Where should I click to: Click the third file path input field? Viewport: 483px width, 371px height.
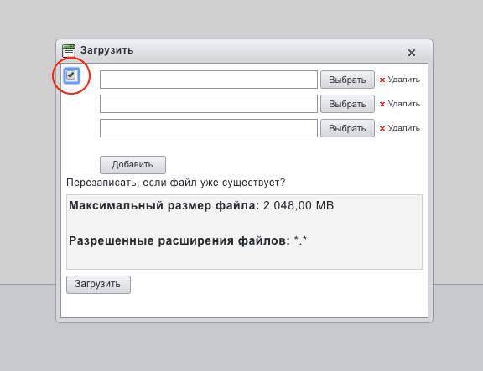pos(209,128)
